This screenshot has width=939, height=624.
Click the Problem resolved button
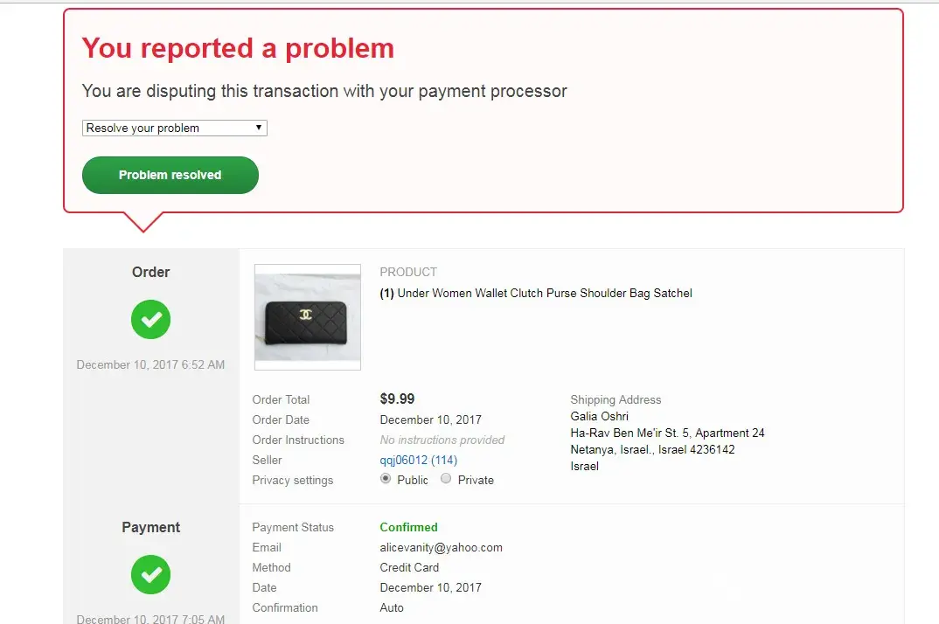(x=170, y=175)
